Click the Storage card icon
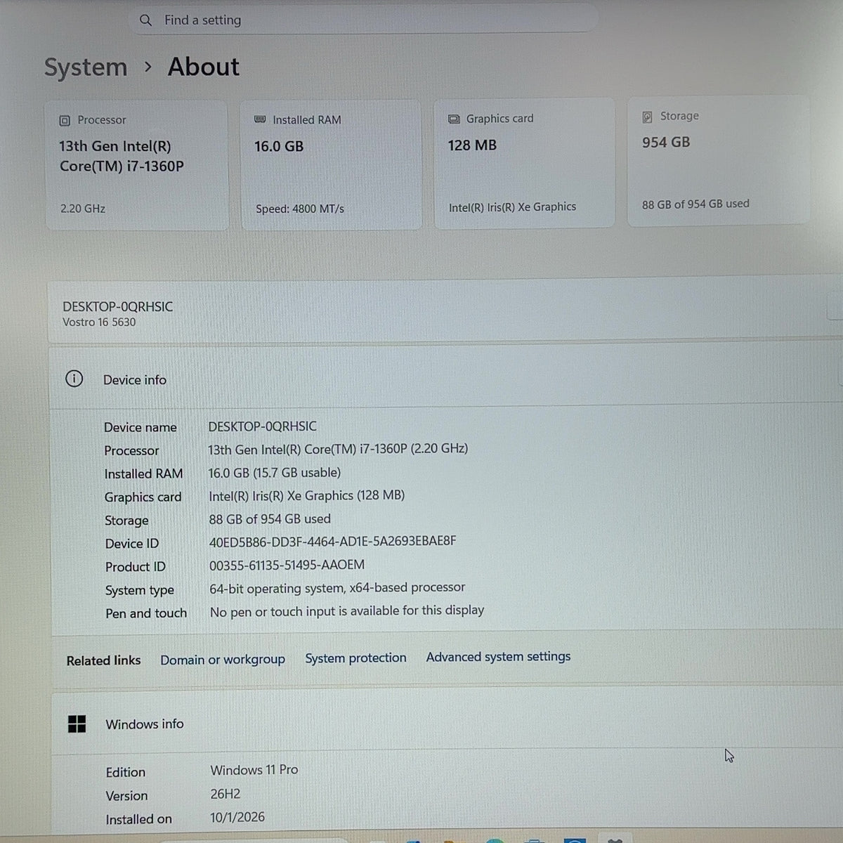 [647, 117]
